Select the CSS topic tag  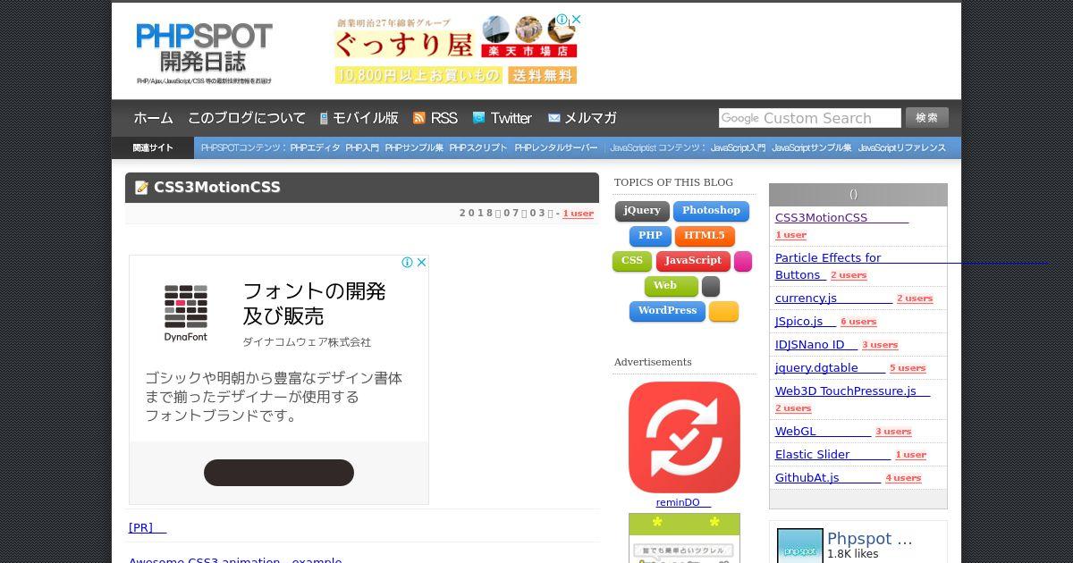632,262
